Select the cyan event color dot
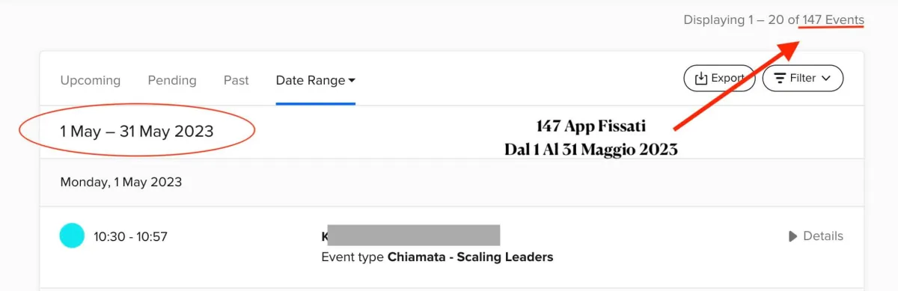The image size is (898, 291). [x=72, y=236]
